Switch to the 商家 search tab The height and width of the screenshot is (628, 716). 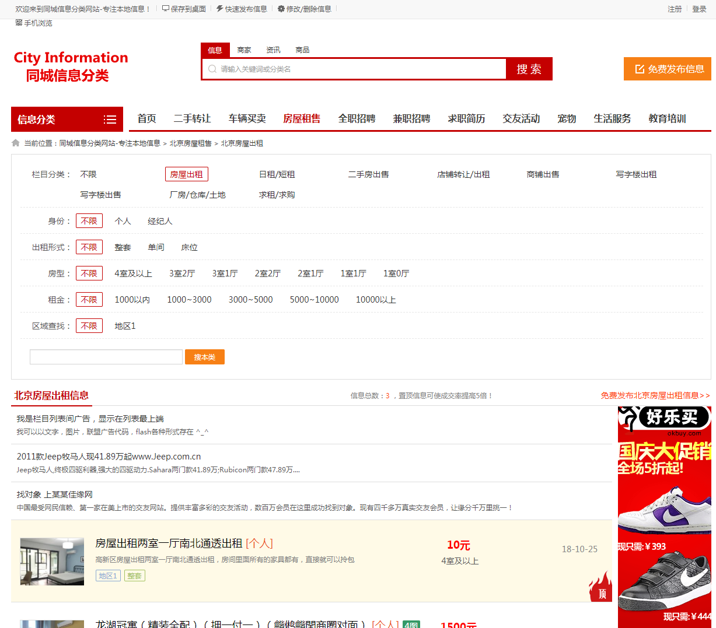point(244,50)
